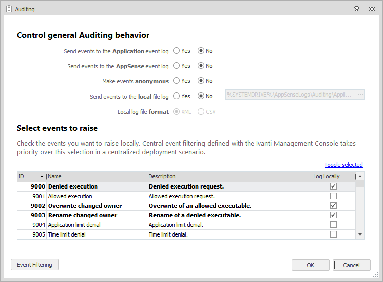383x282 pixels.
Task: Select the Rename changed owner row
Action: 82,215
